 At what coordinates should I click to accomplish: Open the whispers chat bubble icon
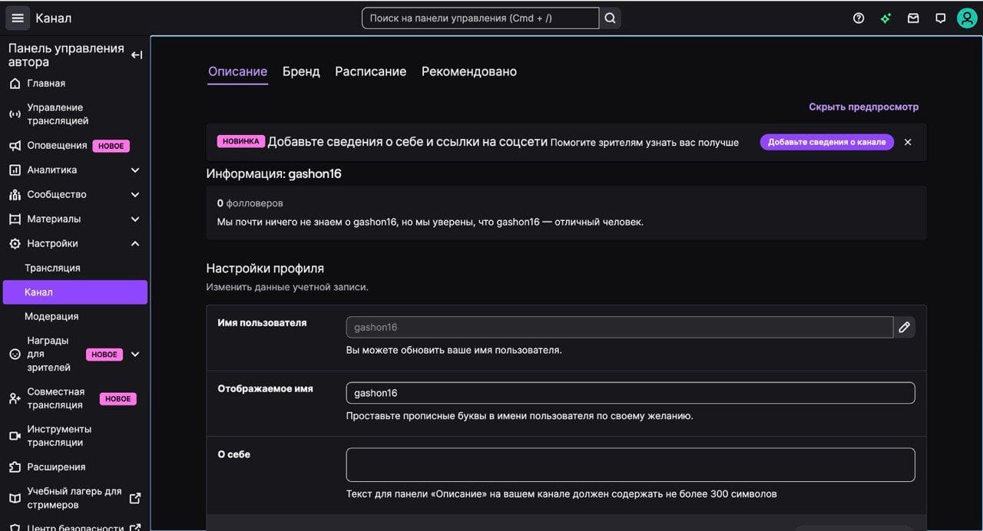click(x=940, y=18)
